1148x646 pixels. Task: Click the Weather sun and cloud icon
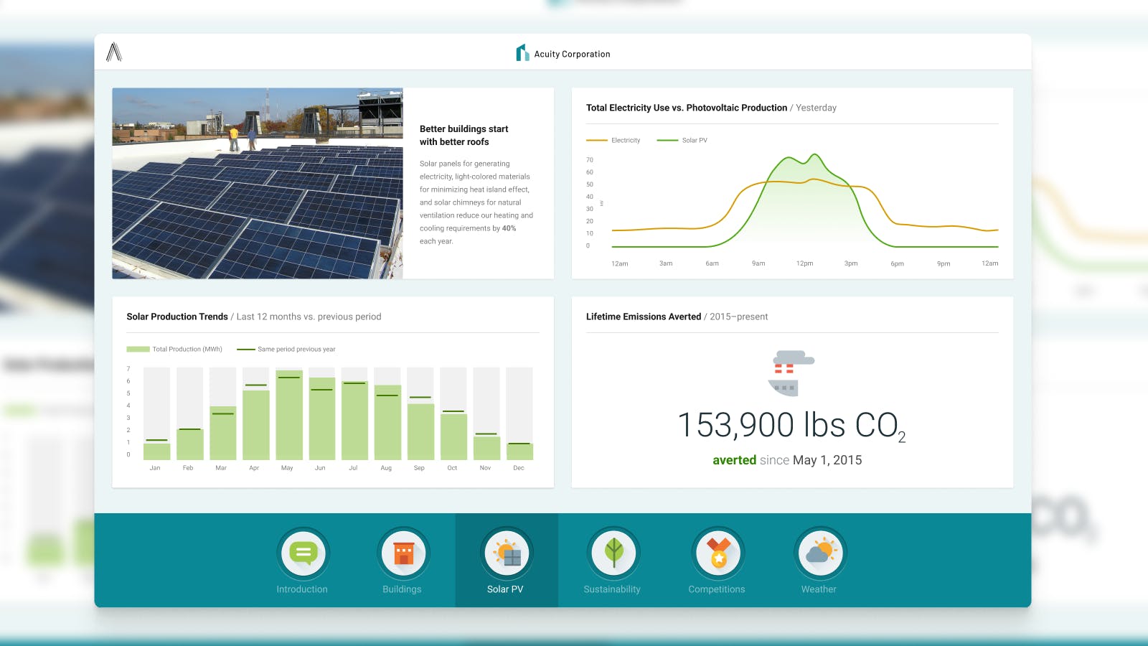(820, 553)
